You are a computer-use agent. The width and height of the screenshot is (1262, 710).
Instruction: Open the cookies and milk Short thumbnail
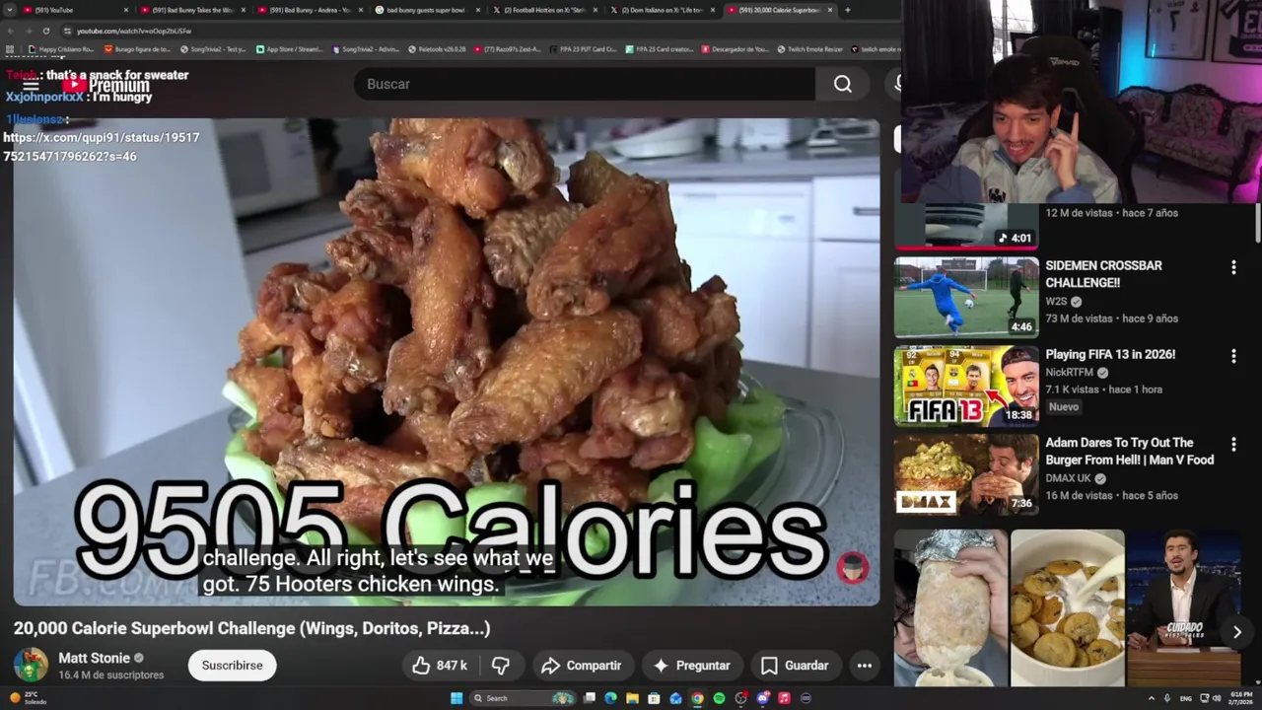coord(1067,607)
